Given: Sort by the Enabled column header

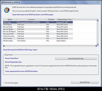Looking at the screenshot, I should tap(51, 19).
